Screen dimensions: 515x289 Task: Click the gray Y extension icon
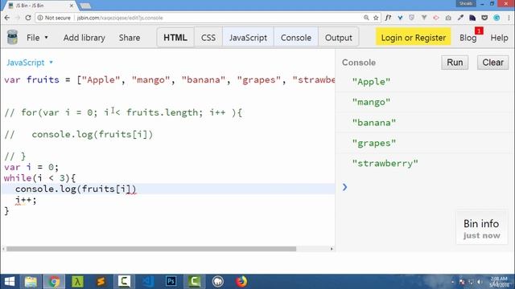click(424, 18)
